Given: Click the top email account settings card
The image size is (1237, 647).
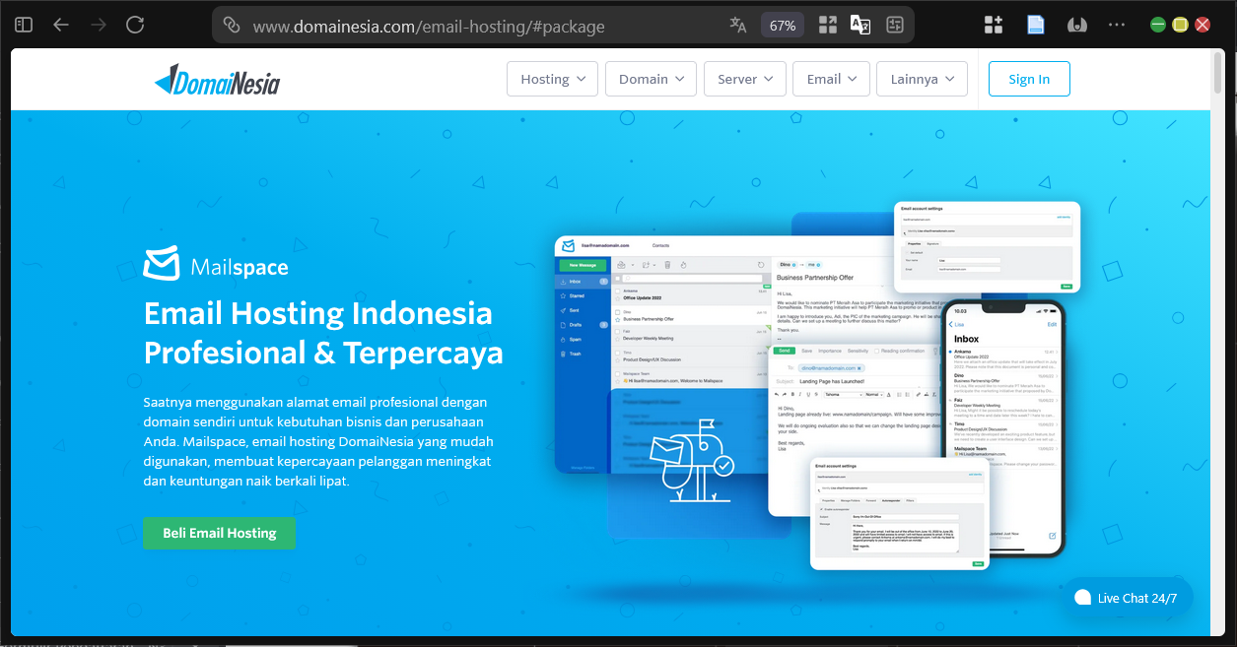Looking at the screenshot, I should [987, 247].
